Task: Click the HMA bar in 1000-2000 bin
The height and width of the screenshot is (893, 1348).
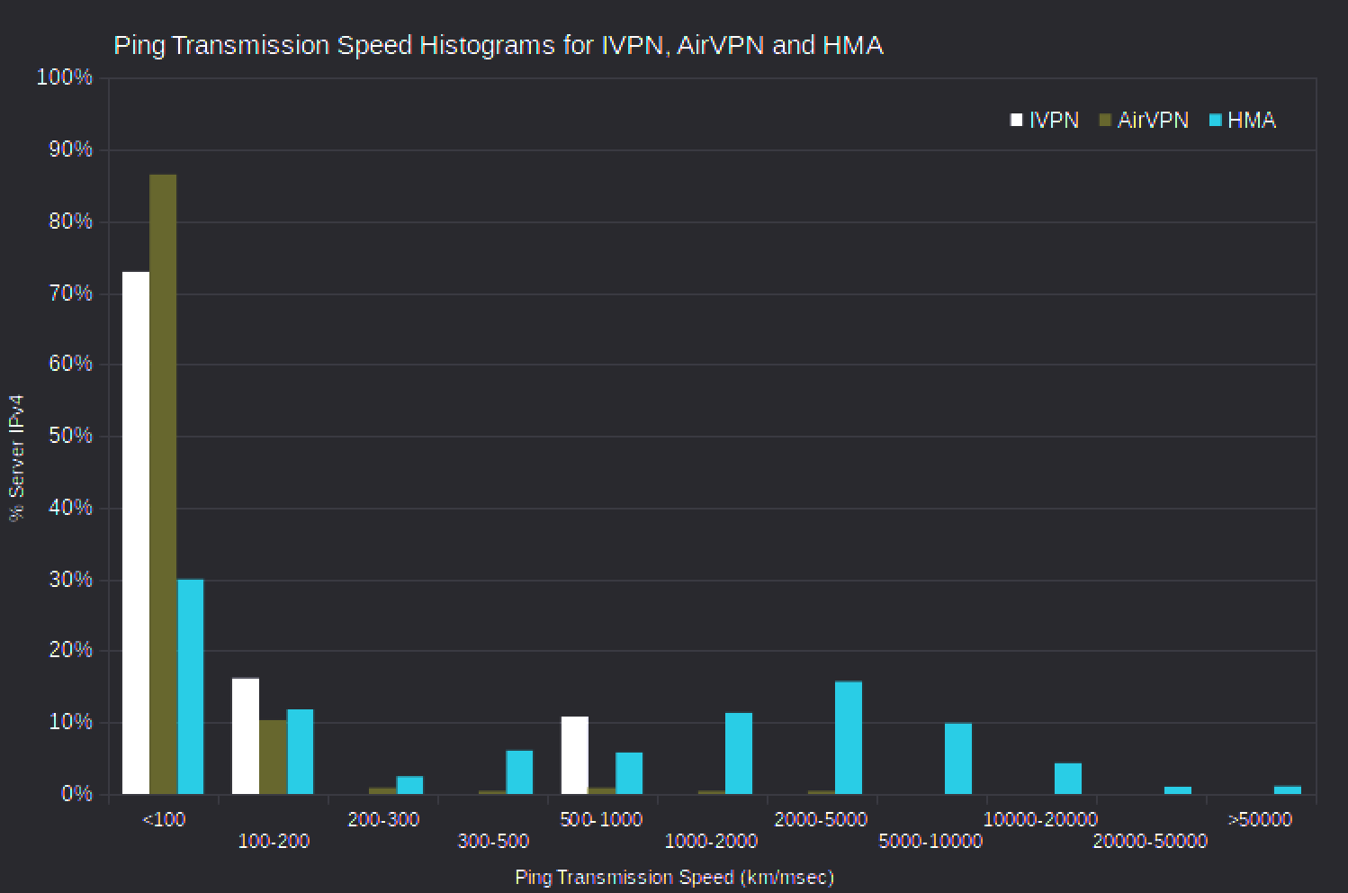Action: 739,753
